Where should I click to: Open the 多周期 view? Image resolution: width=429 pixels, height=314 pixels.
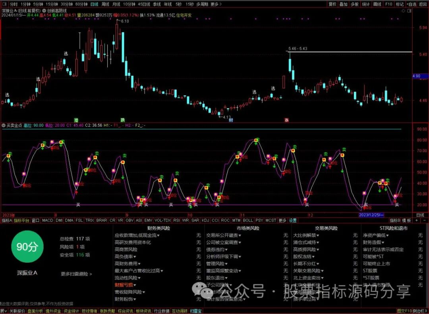pyautogui.click(x=202, y=4)
